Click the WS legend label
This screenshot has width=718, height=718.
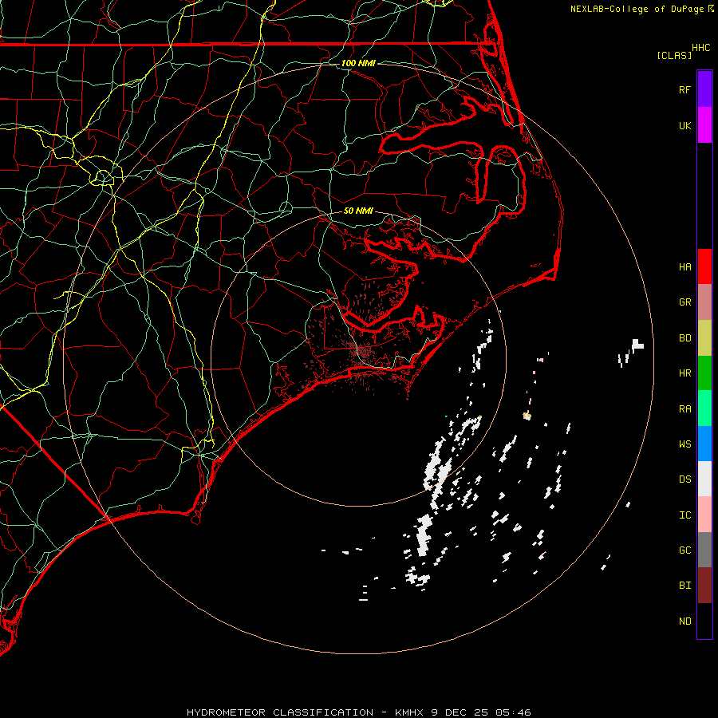pyautogui.click(x=684, y=444)
